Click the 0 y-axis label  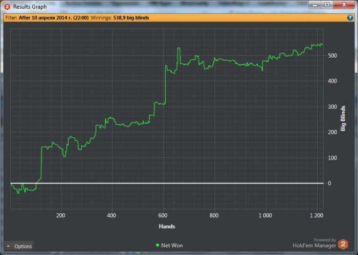tap(329, 183)
